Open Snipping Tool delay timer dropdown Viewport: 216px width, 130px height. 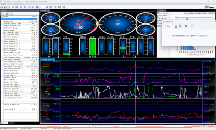193,26
